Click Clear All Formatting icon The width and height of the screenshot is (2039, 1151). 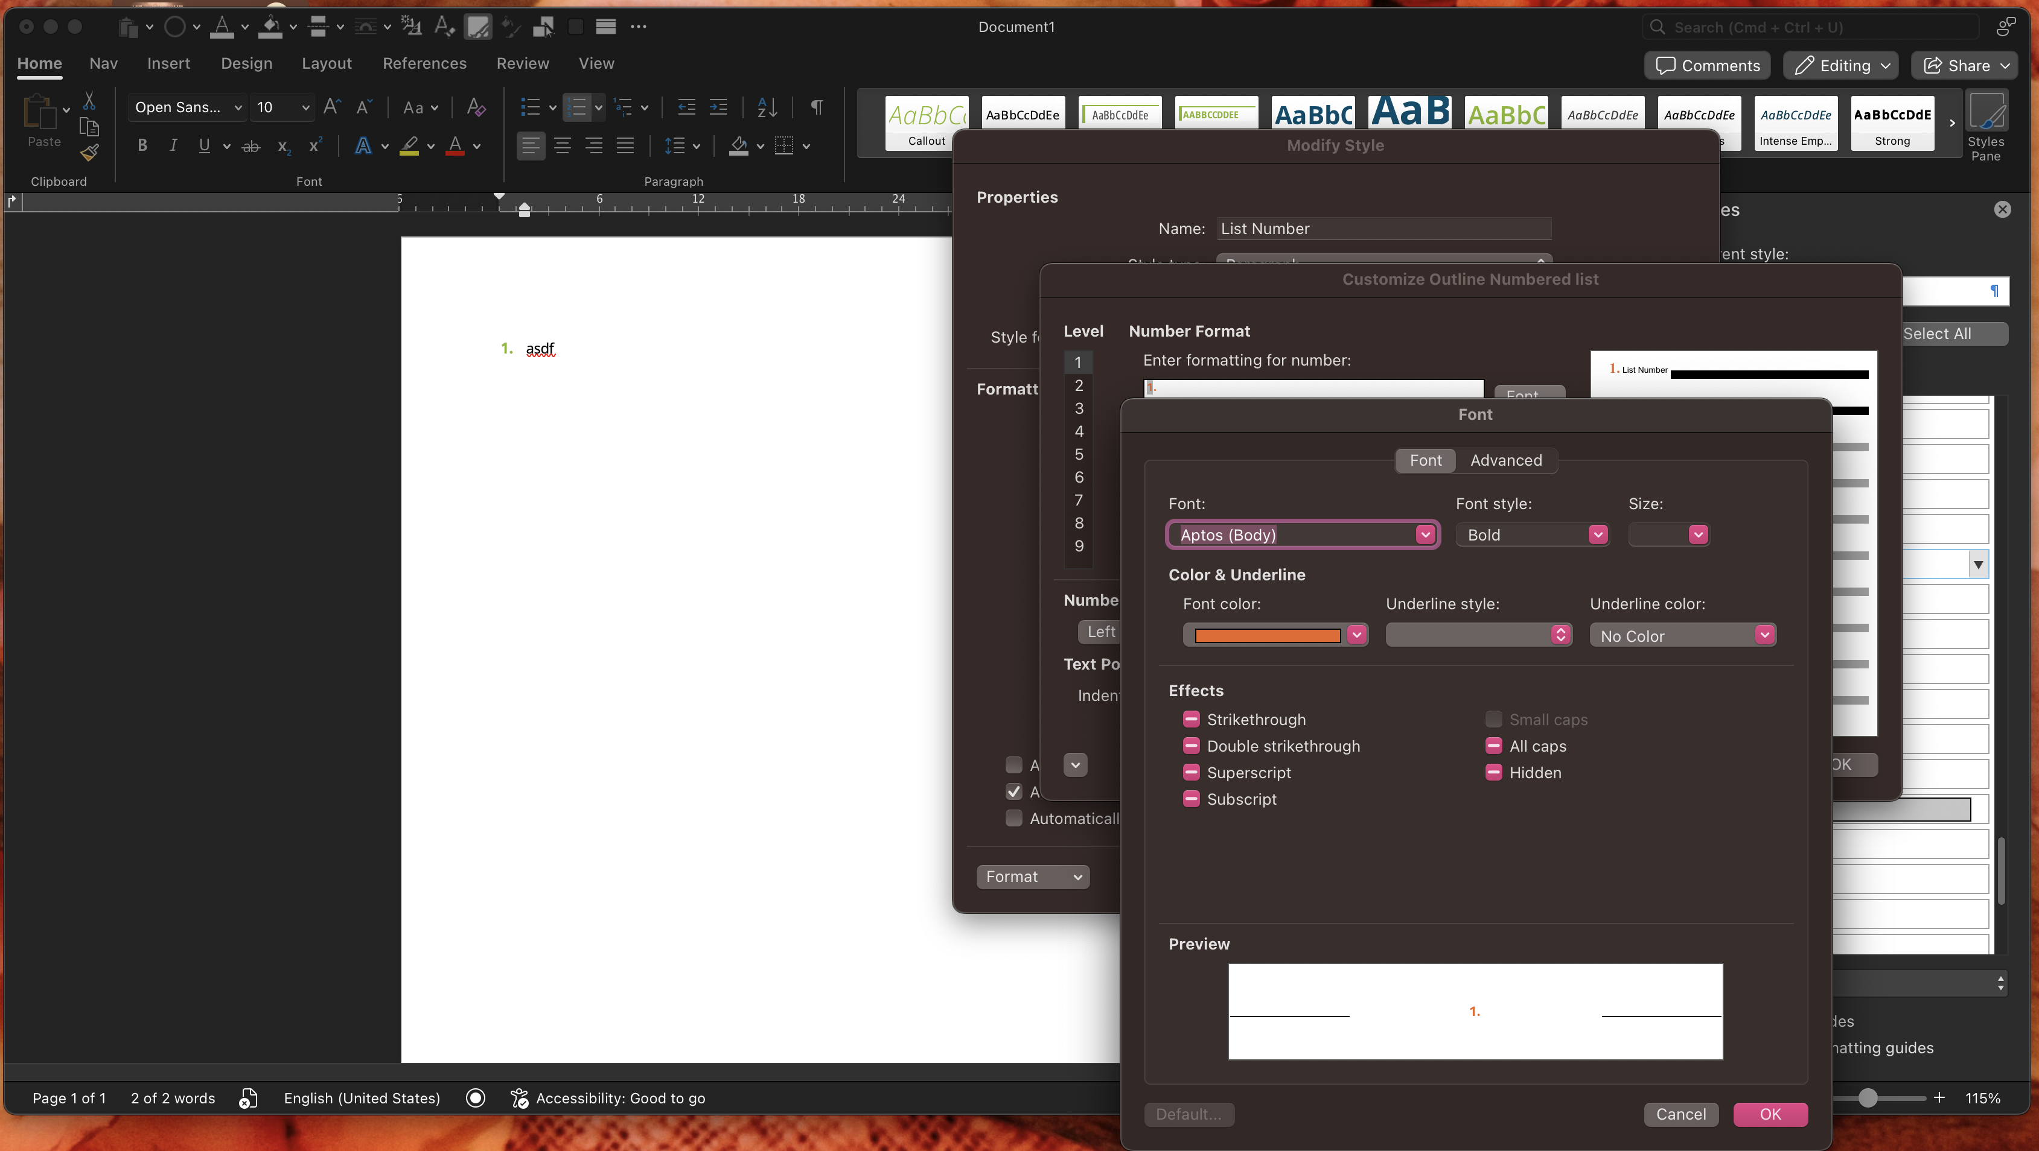click(x=476, y=107)
